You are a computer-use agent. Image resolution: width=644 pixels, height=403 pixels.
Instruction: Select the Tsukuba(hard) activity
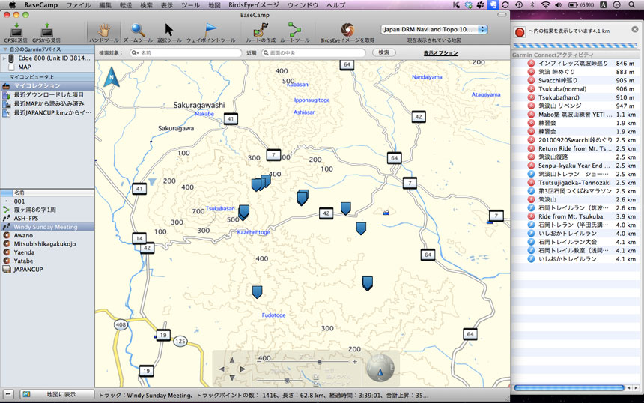pos(577,97)
